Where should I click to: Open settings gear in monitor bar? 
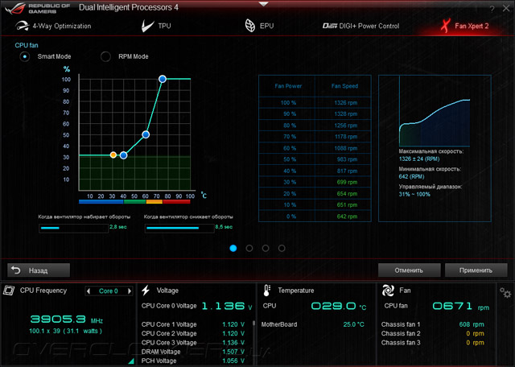tap(505, 292)
